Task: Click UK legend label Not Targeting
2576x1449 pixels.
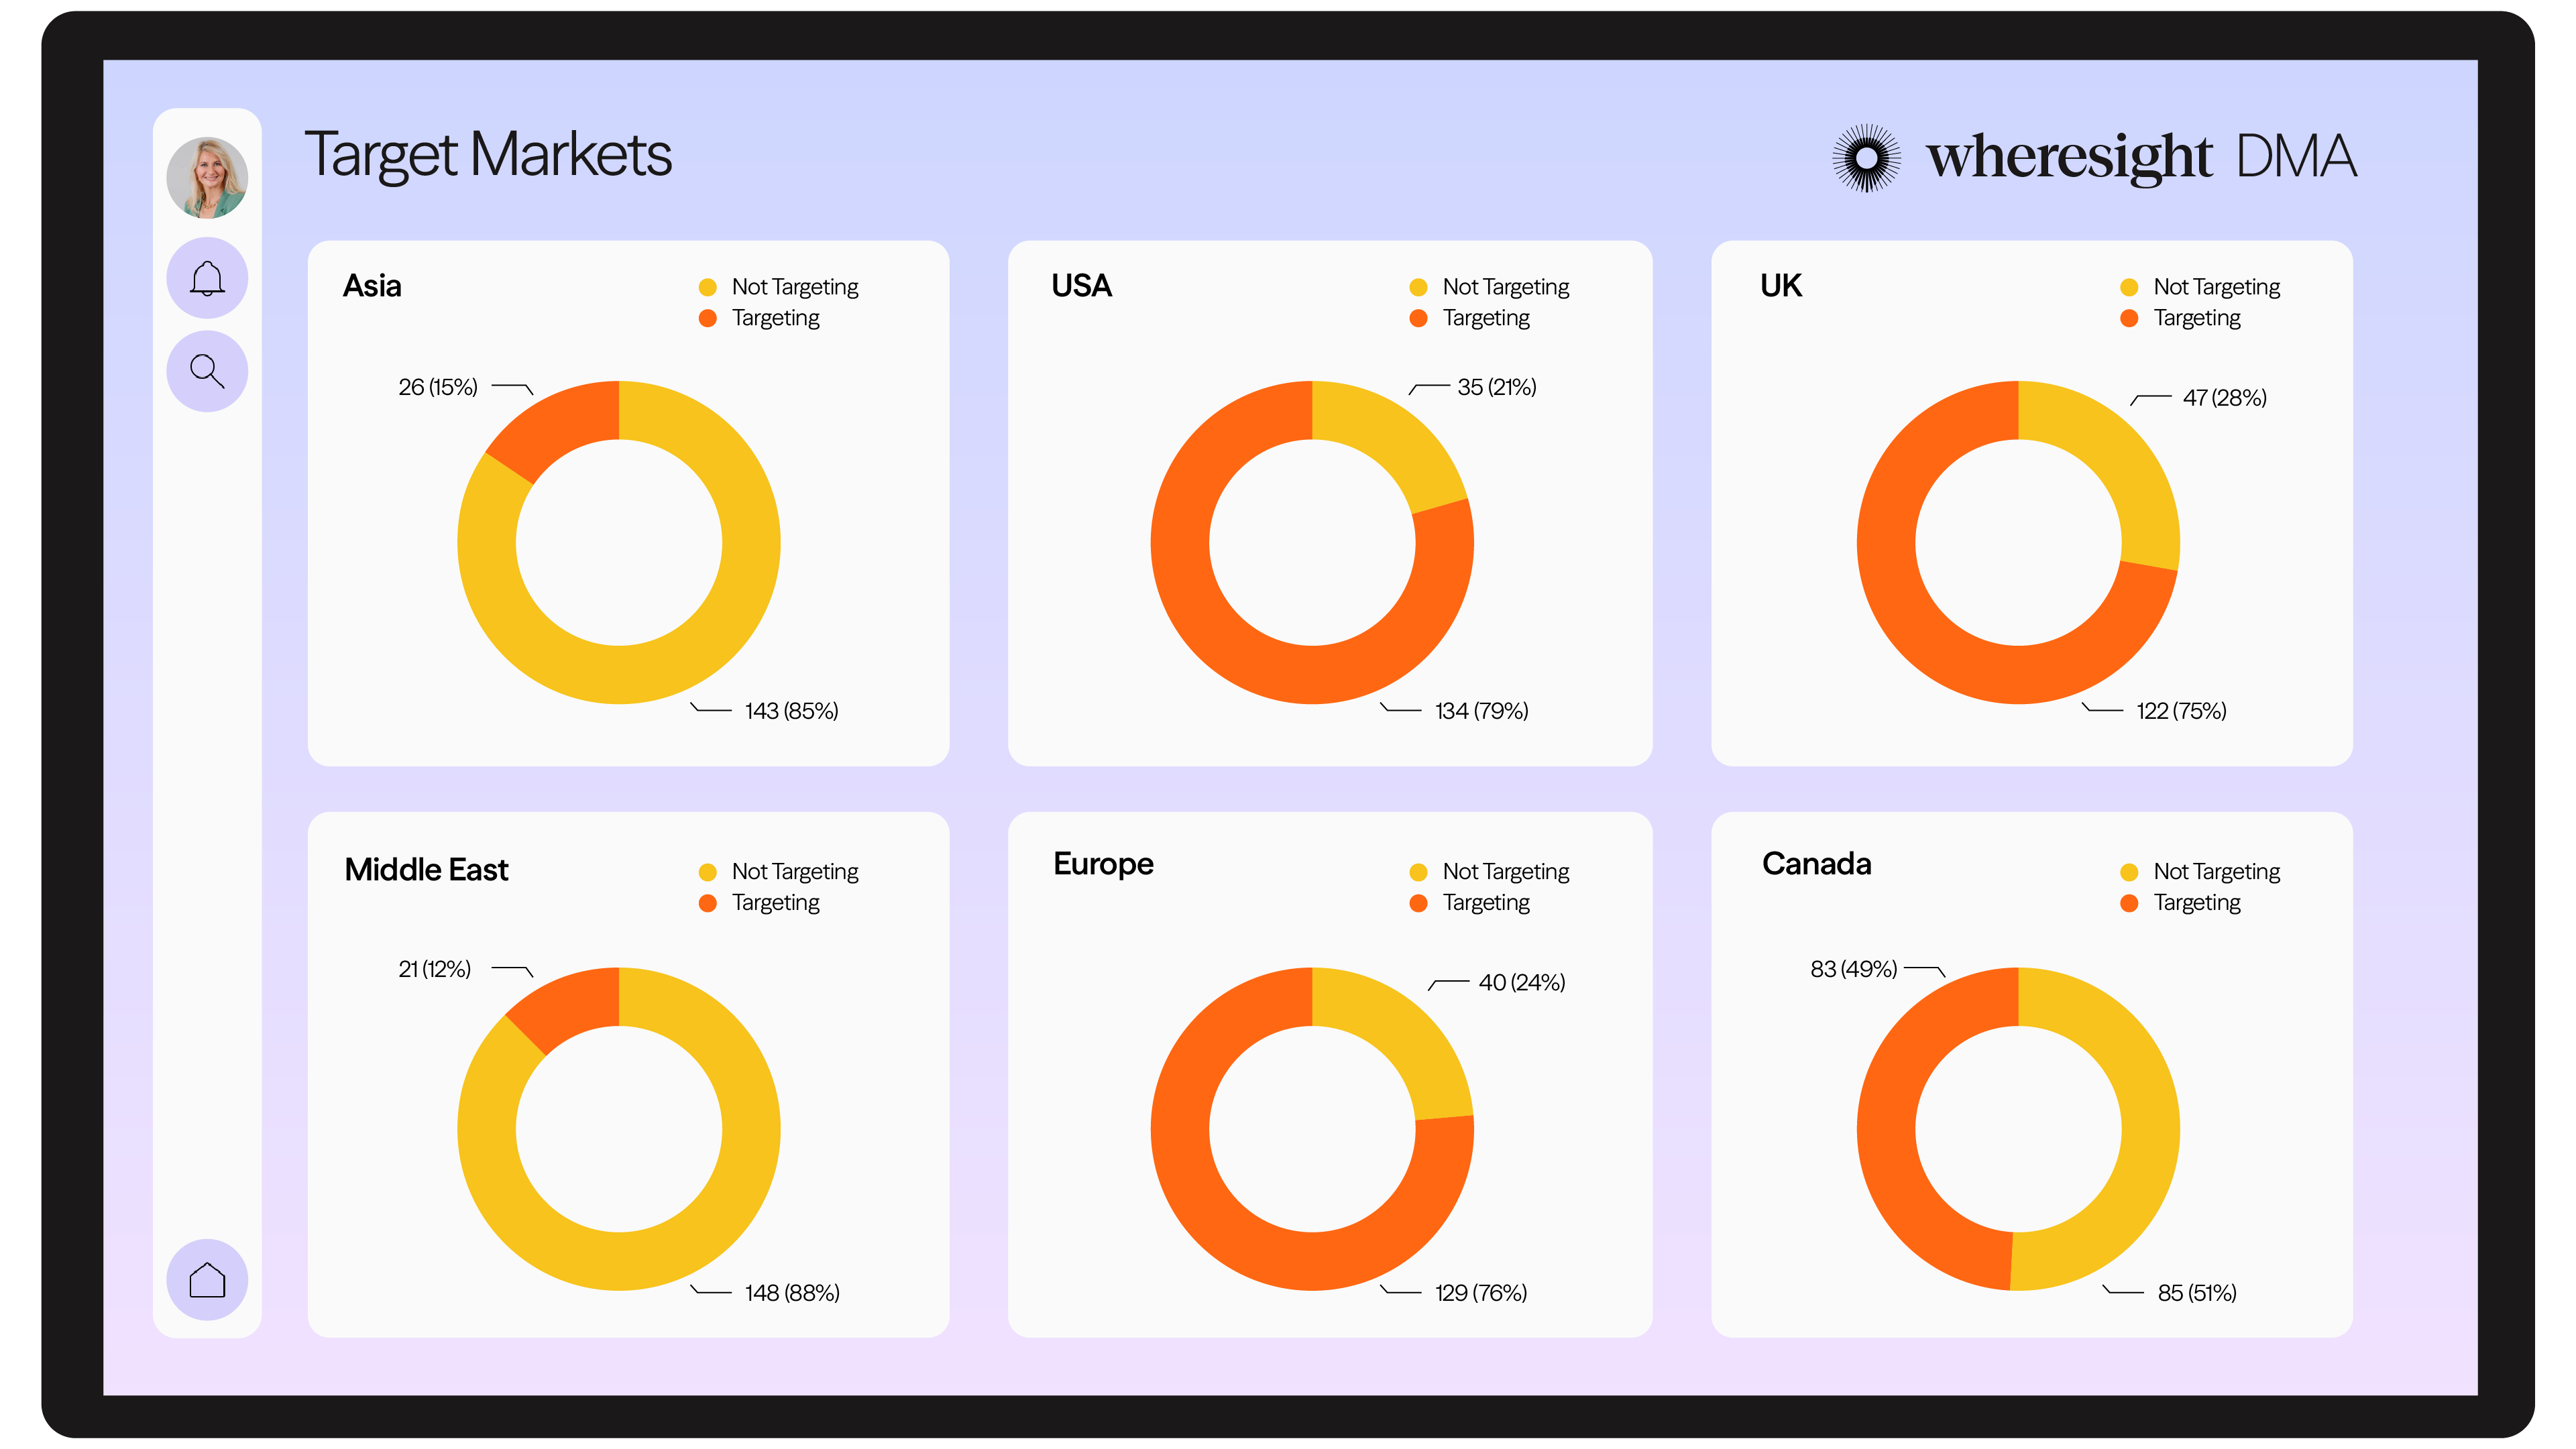Action: (x=2217, y=287)
